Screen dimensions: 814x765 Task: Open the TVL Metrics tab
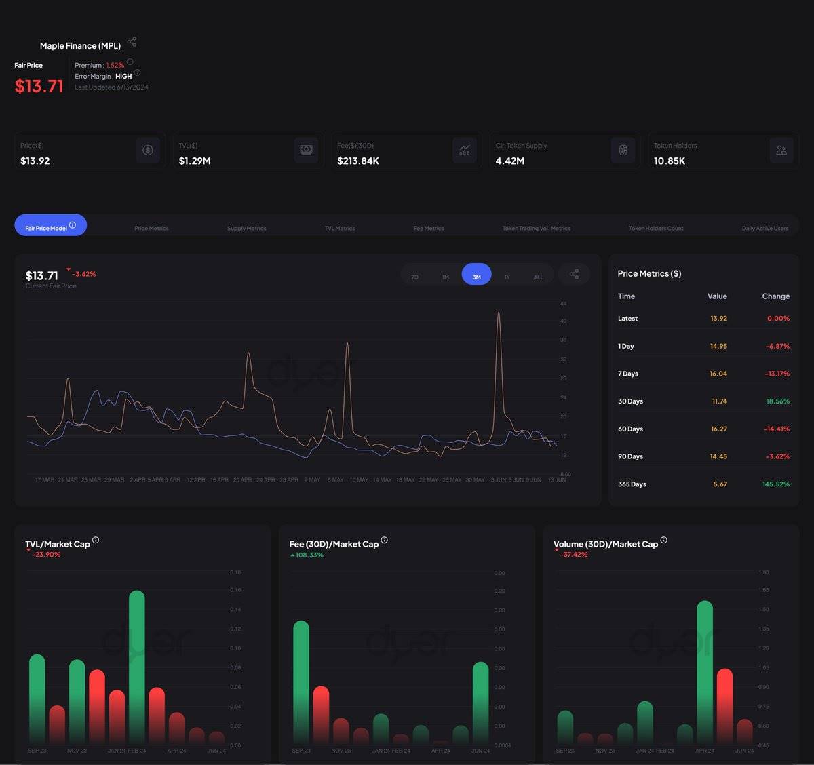click(x=340, y=228)
